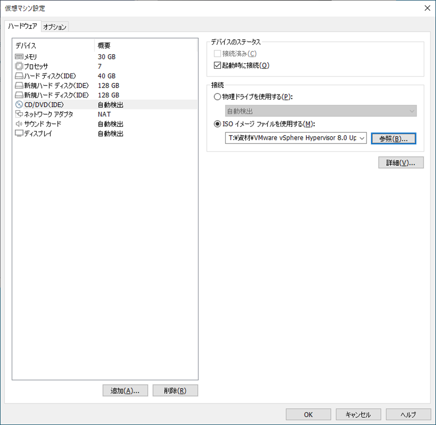Click the 30 GB memory value

[x=107, y=57]
